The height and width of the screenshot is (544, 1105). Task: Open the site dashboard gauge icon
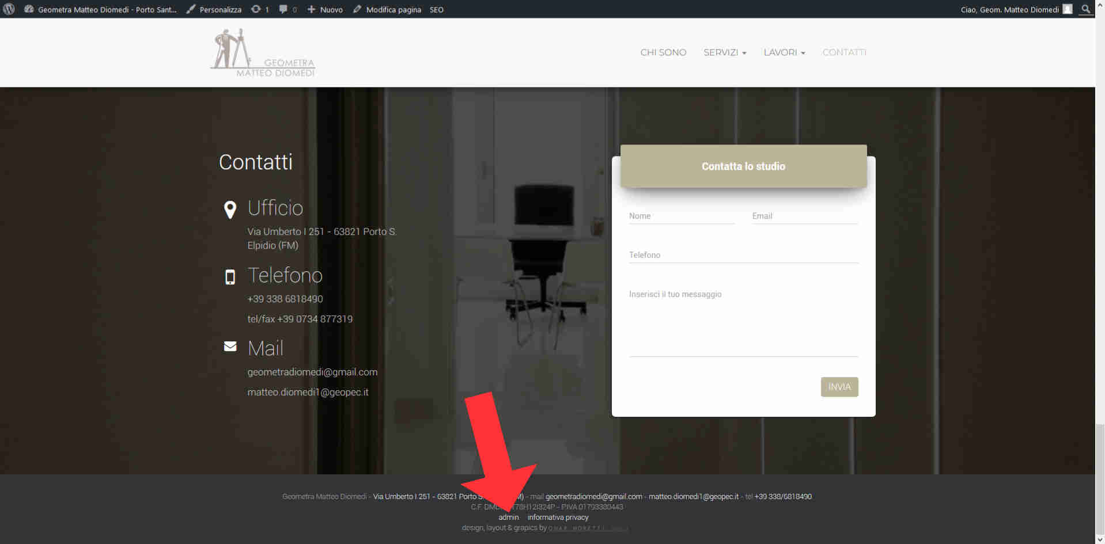pos(29,9)
